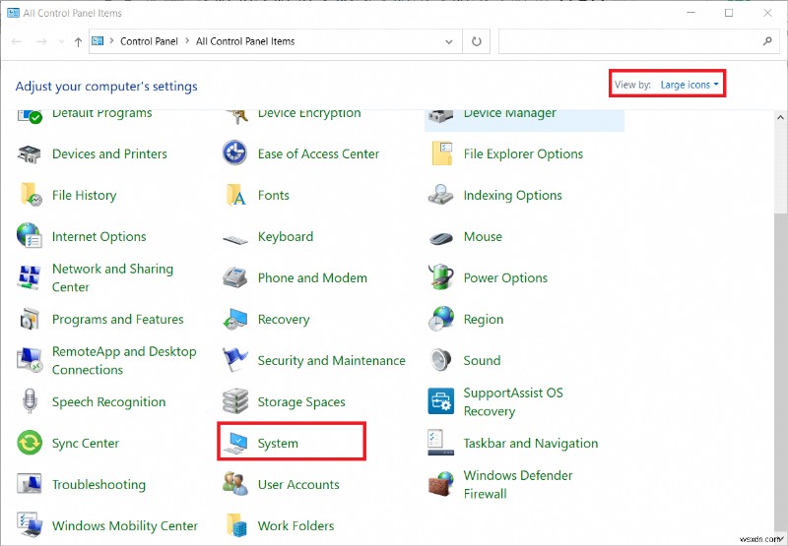Open the Taskbar and Navigation text link
Viewport: 788px width, 546px height.
pos(531,443)
